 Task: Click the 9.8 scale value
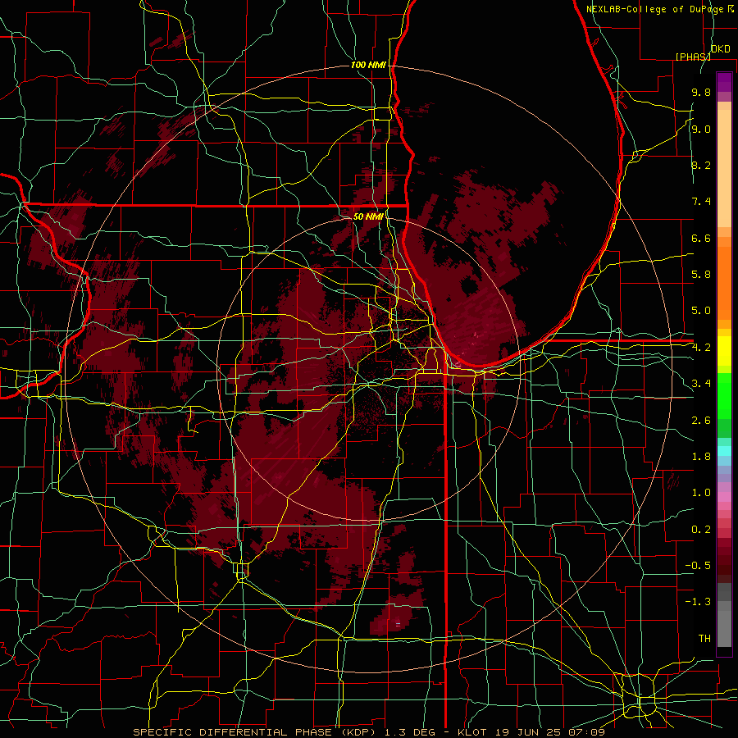pos(701,93)
